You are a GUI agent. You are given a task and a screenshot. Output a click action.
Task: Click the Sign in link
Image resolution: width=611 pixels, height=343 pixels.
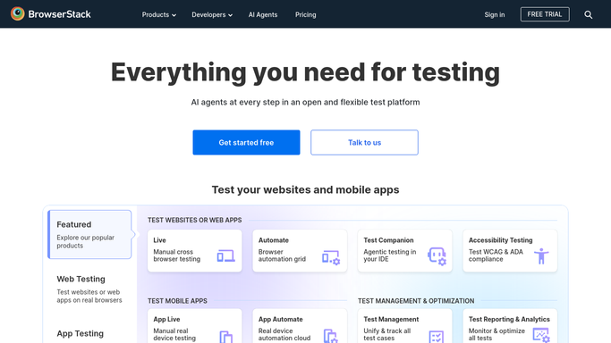point(495,15)
